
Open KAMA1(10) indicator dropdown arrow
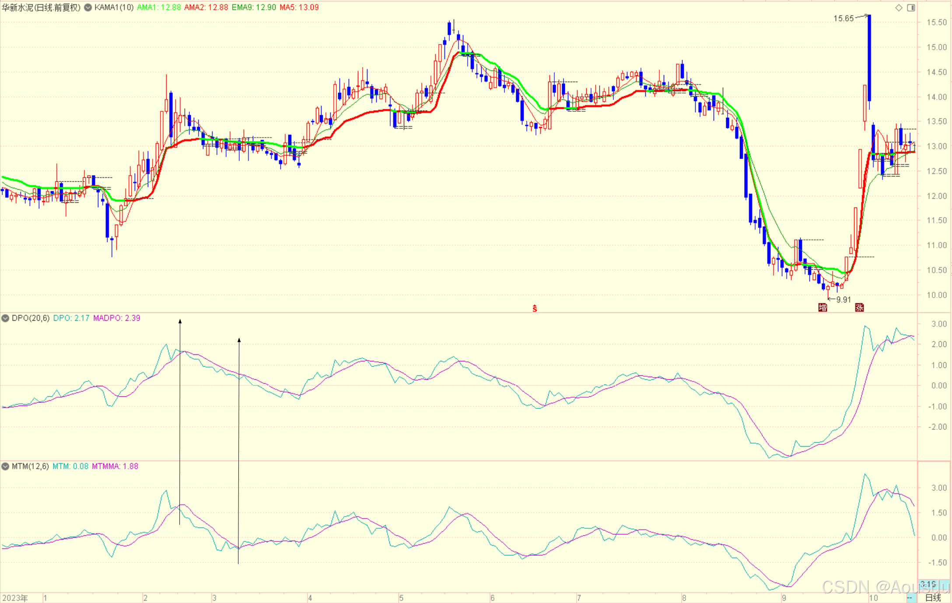click(x=88, y=7)
